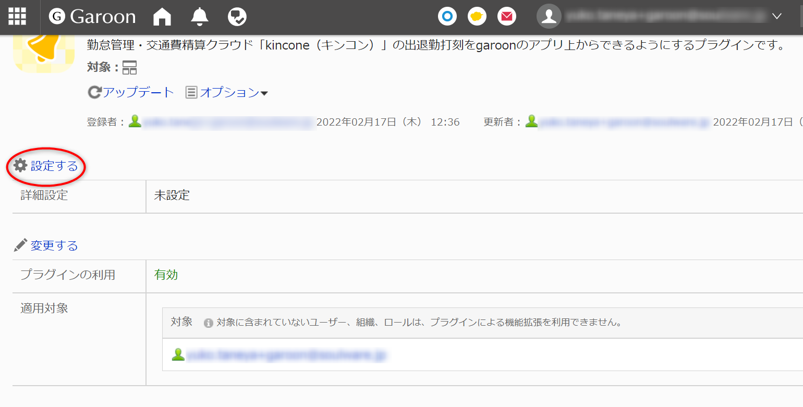This screenshot has width=803, height=407.
Task: Click the updater user name link
Action: click(x=625, y=122)
